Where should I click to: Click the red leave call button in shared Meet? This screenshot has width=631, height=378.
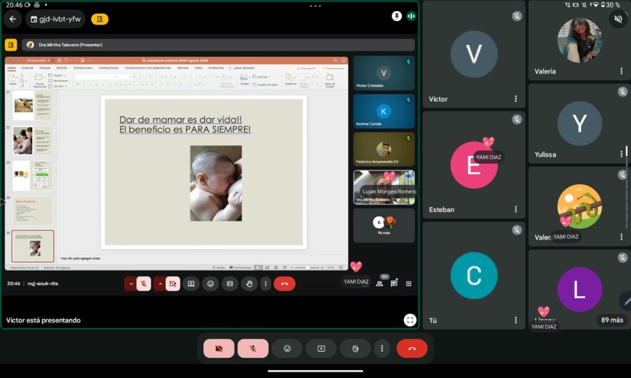click(285, 284)
